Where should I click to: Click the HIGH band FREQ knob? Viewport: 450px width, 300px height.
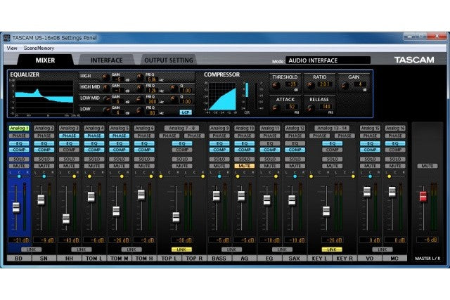coord(140,77)
